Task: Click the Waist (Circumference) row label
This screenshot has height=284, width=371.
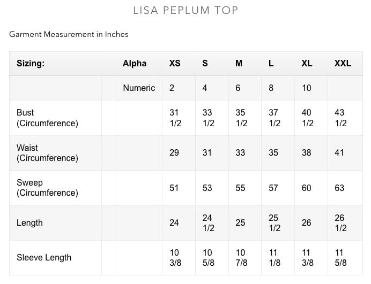Action: 47,152
